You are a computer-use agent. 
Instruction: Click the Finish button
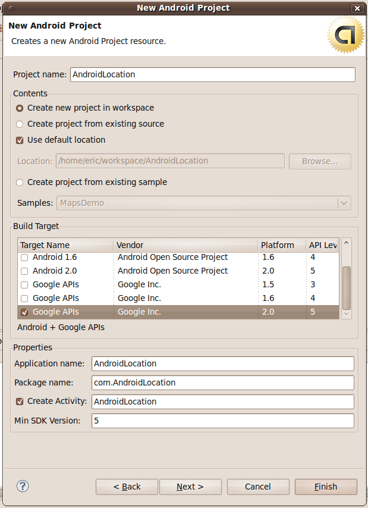(326, 487)
